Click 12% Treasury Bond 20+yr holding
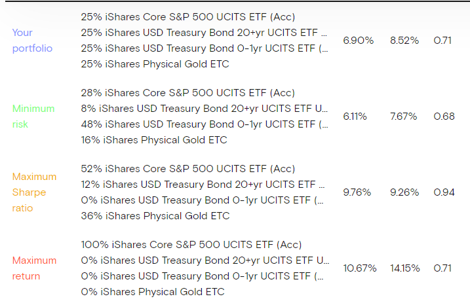Screen dimensions: 470x305 coord(204,185)
